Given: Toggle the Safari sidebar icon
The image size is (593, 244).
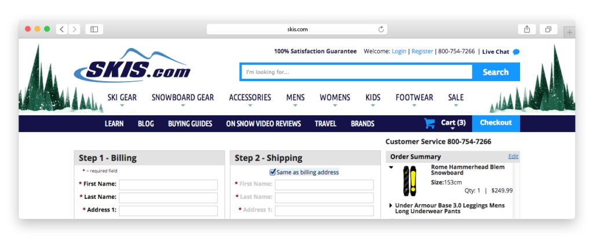Looking at the screenshot, I should [x=94, y=29].
